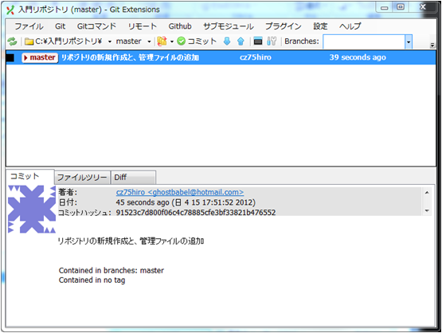Viewport: 442px width, 333px height.
Task: Click the commit details scrollbar down arrow
Action: pyautogui.click(x=427, y=211)
